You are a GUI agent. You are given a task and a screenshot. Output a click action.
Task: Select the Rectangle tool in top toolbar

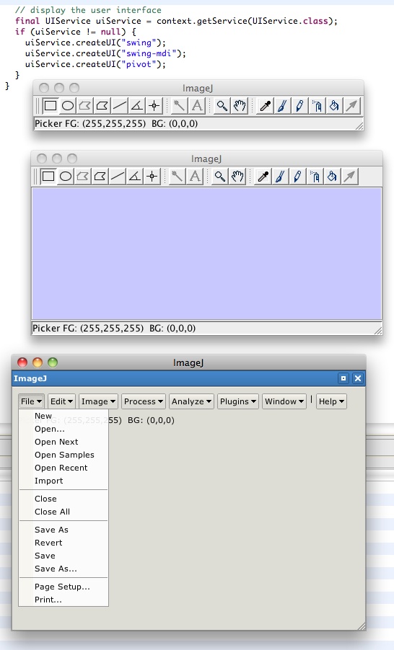[51, 106]
